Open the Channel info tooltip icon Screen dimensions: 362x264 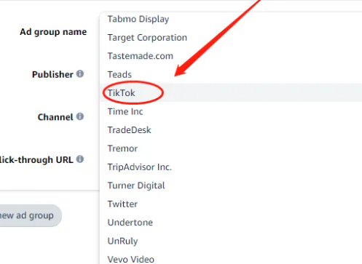(80, 116)
